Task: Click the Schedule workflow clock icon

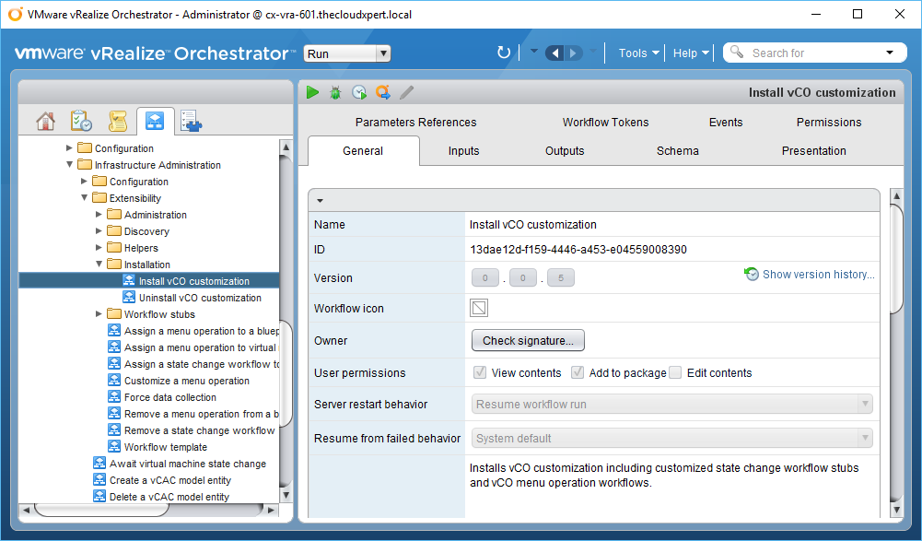Action: point(359,92)
